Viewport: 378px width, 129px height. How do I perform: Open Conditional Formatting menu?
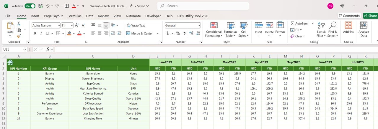click(214, 29)
